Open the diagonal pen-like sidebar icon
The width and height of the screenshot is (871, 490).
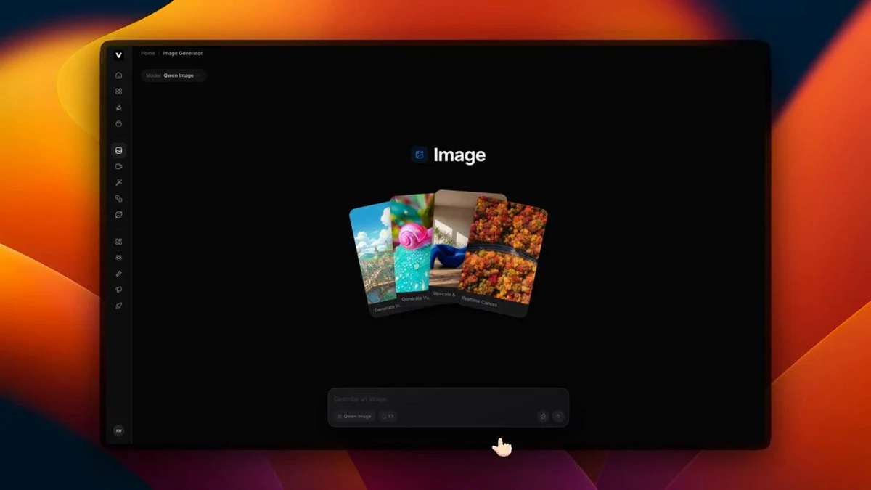tap(118, 274)
